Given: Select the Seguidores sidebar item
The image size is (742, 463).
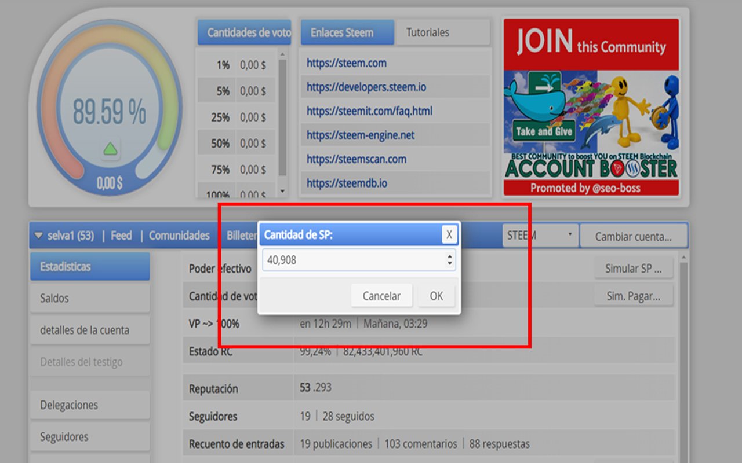Looking at the screenshot, I should [90, 437].
